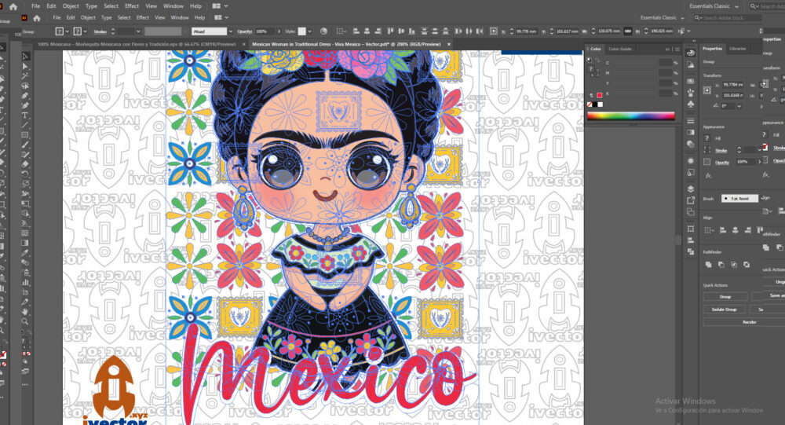
Task: Expand the Opacity arrow in control bar
Action: (279, 31)
